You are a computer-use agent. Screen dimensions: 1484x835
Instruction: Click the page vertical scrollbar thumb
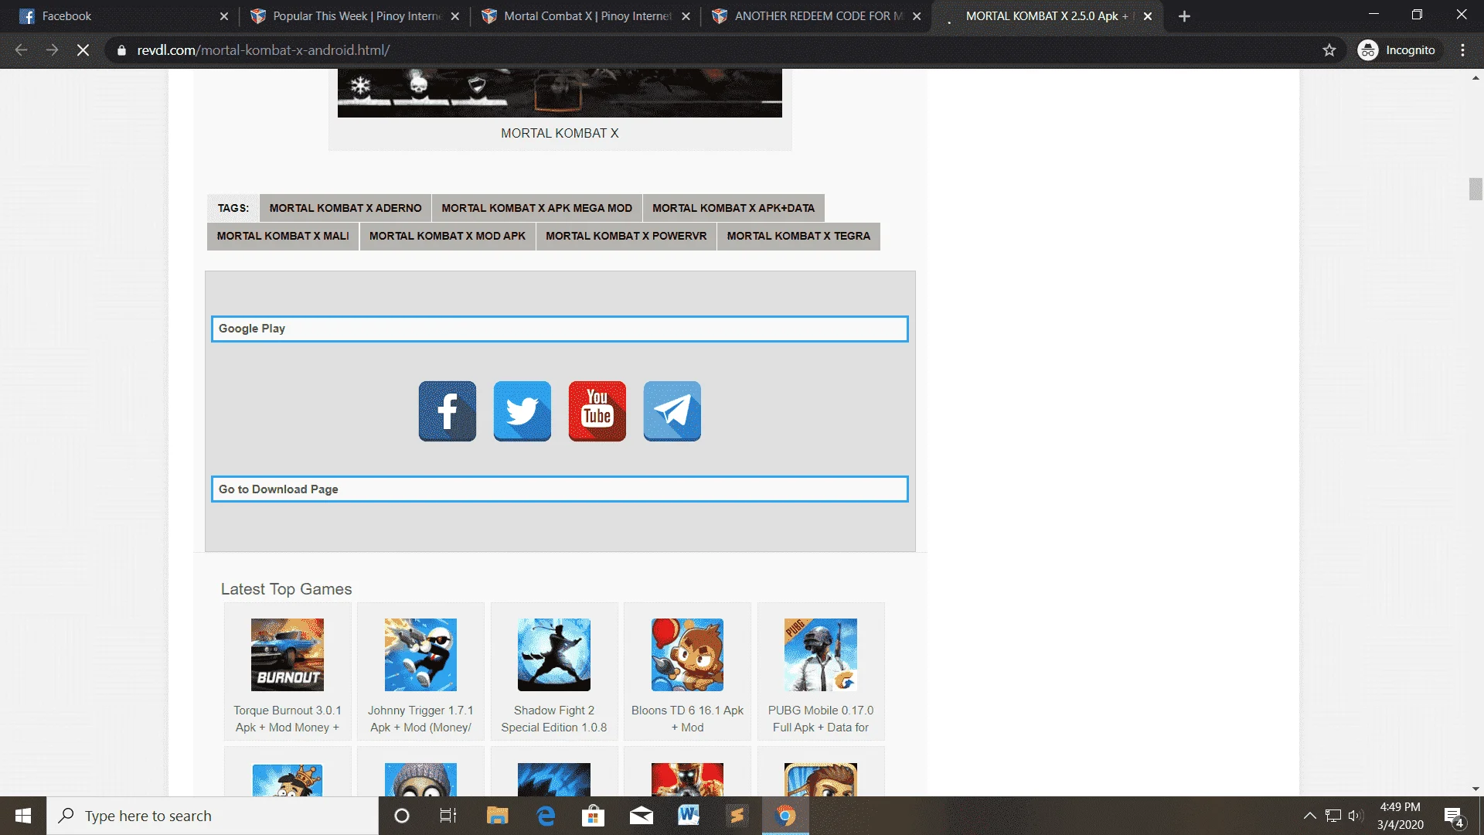point(1475,189)
